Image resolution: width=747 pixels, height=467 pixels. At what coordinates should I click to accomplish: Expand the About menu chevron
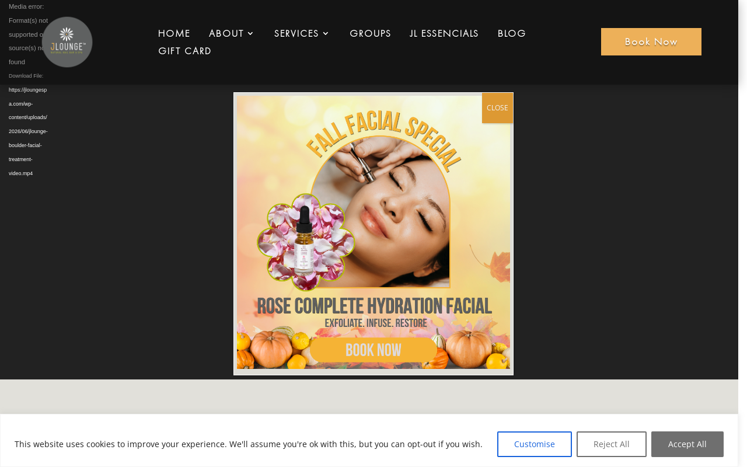click(x=250, y=34)
